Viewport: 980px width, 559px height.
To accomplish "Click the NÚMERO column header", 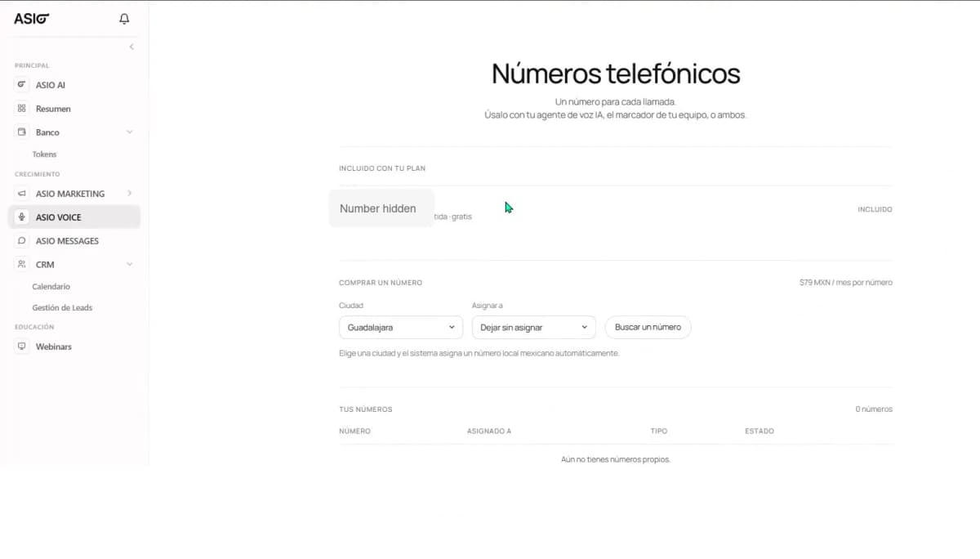I will [x=354, y=431].
